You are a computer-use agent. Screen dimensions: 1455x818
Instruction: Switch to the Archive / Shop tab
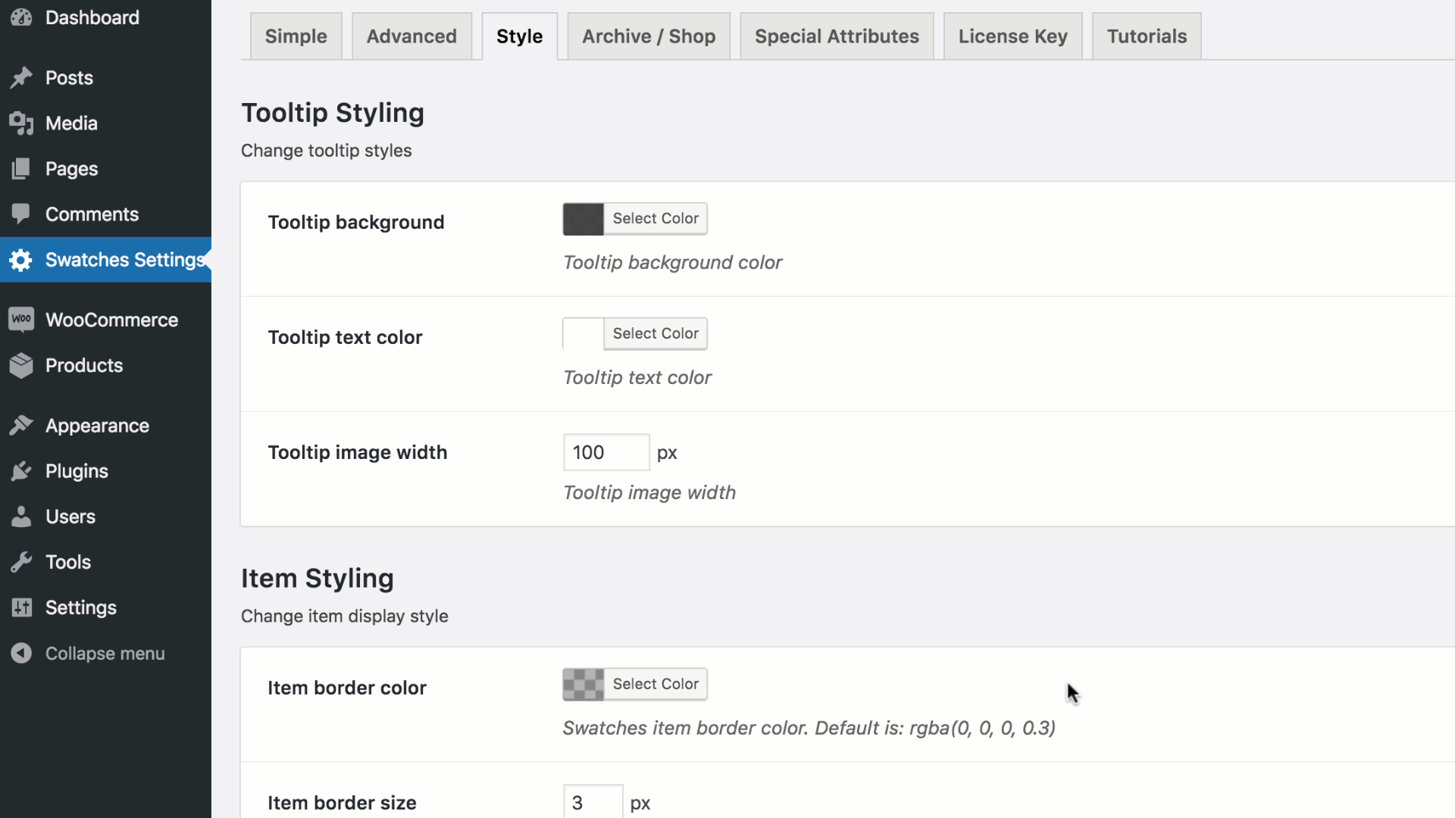[x=648, y=36]
